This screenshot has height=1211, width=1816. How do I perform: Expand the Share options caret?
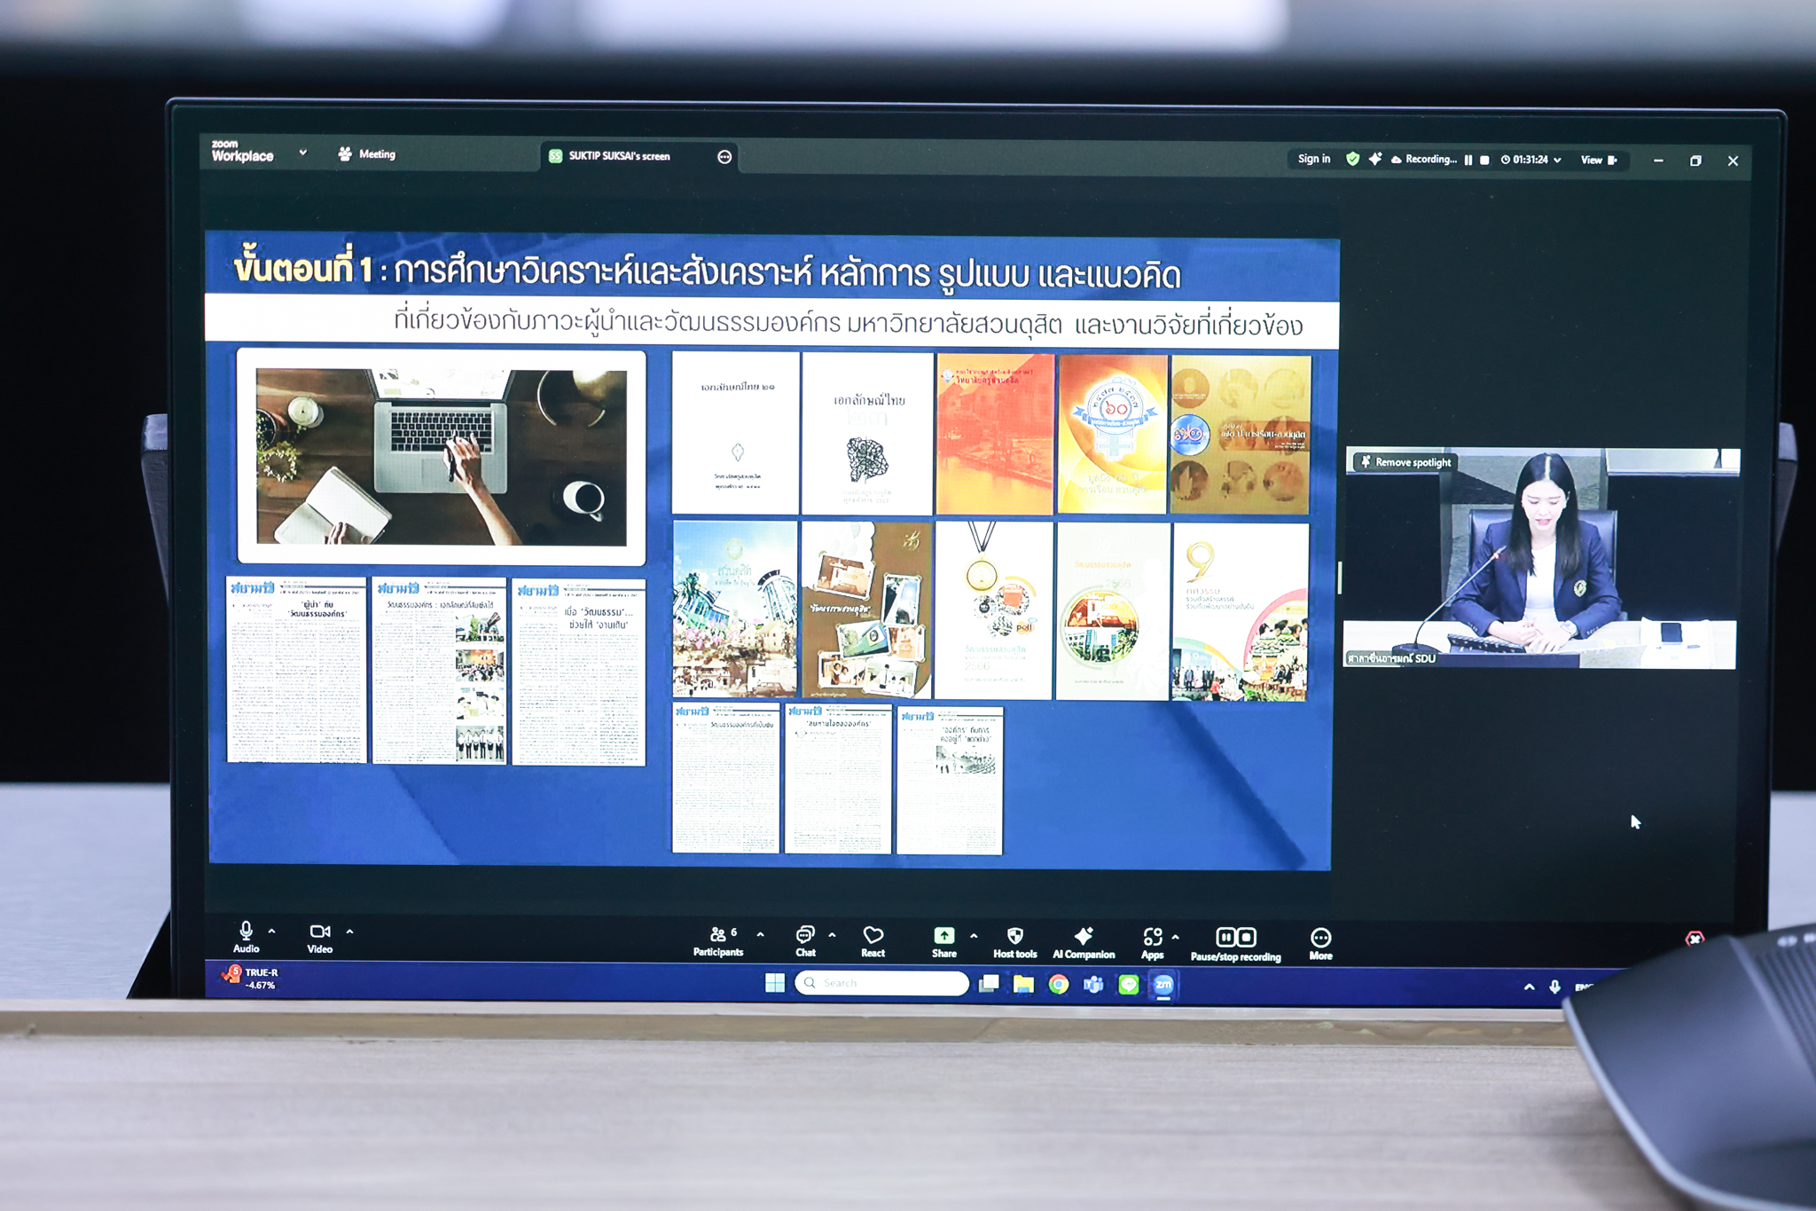974,936
